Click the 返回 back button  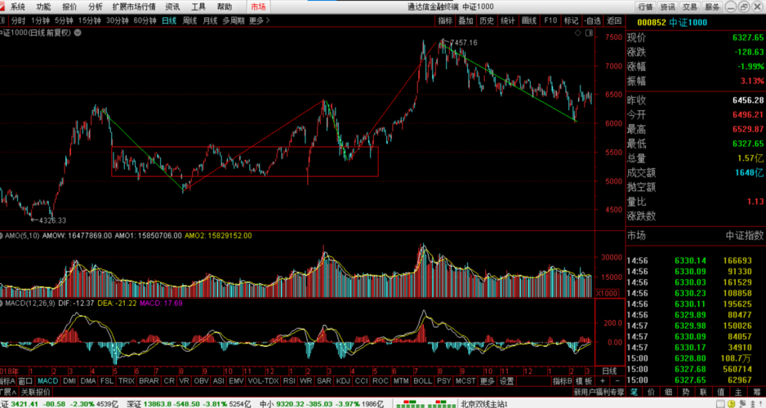[x=613, y=20]
